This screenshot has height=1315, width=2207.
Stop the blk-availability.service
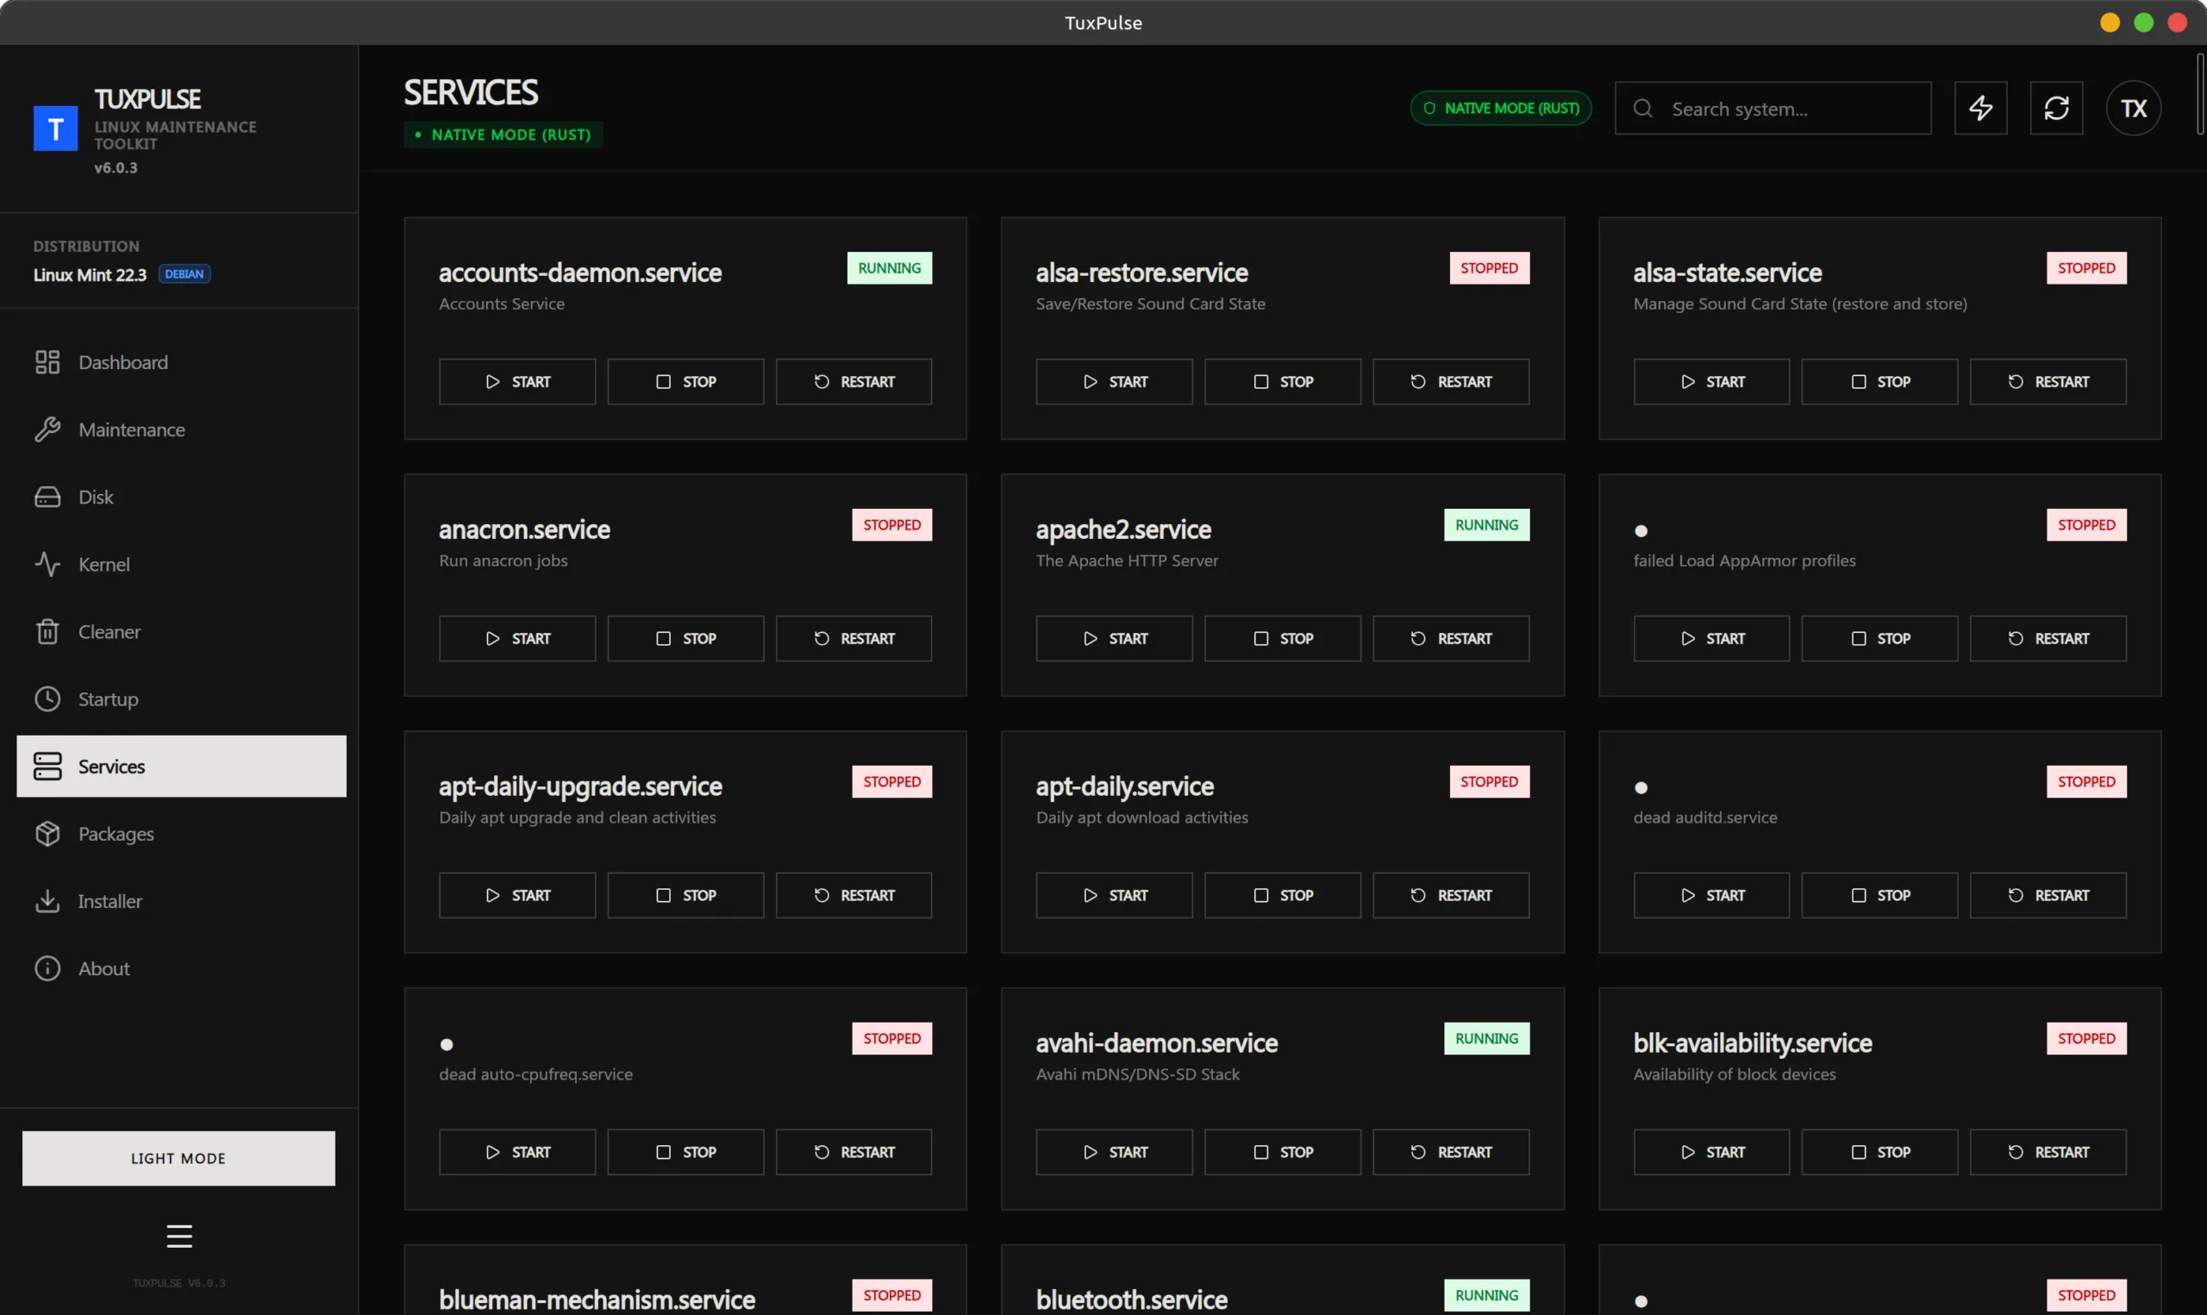click(1879, 1152)
